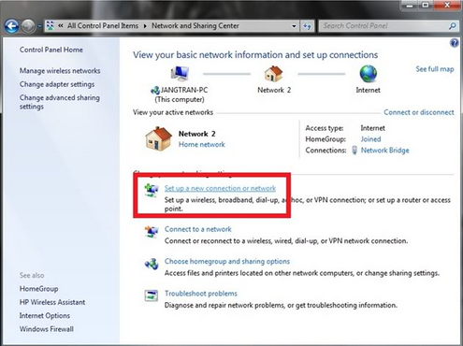Select Network and Sharing Center breadcrumb
This screenshot has height=346, width=463.
click(195, 26)
